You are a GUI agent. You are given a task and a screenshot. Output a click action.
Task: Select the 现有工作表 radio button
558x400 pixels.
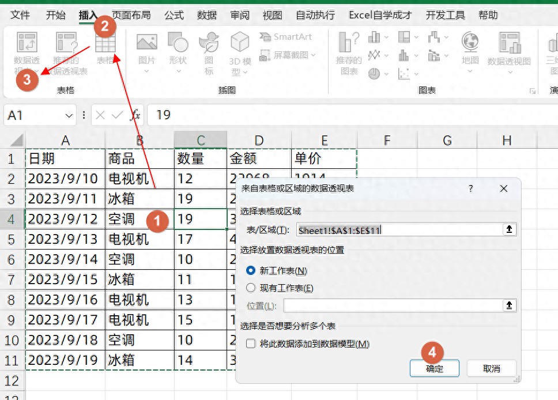(251, 288)
